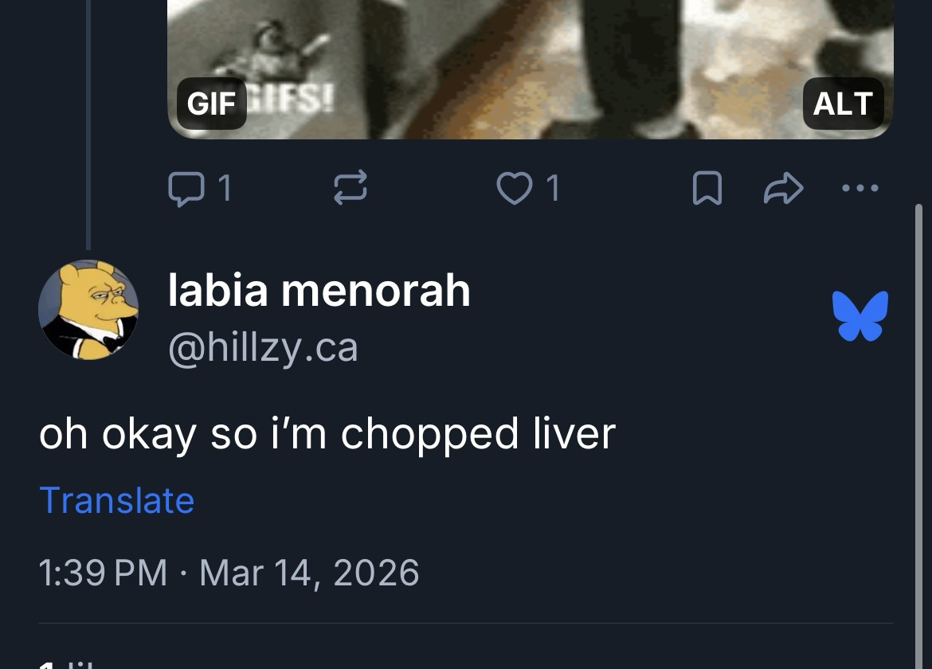This screenshot has width=932, height=669.
Task: Open the "labia menorah" display name profile
Action: [319, 290]
